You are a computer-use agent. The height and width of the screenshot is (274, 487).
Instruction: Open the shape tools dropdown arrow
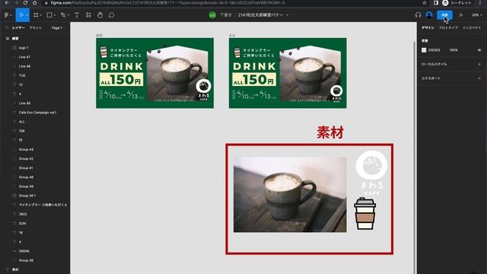[54, 15]
